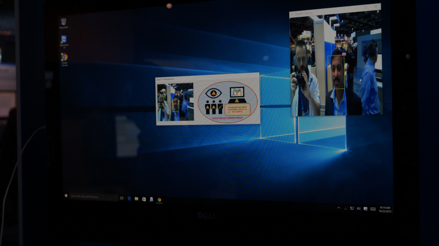Click the 'Search the web and Windows' box
Viewport: 439px width, 246px height.
94,197
